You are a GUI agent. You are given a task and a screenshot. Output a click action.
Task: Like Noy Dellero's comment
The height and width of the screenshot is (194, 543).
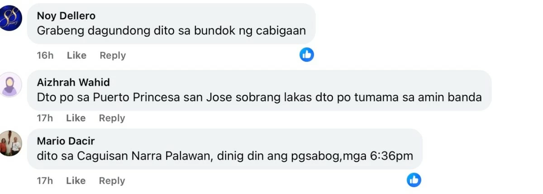[x=76, y=55]
